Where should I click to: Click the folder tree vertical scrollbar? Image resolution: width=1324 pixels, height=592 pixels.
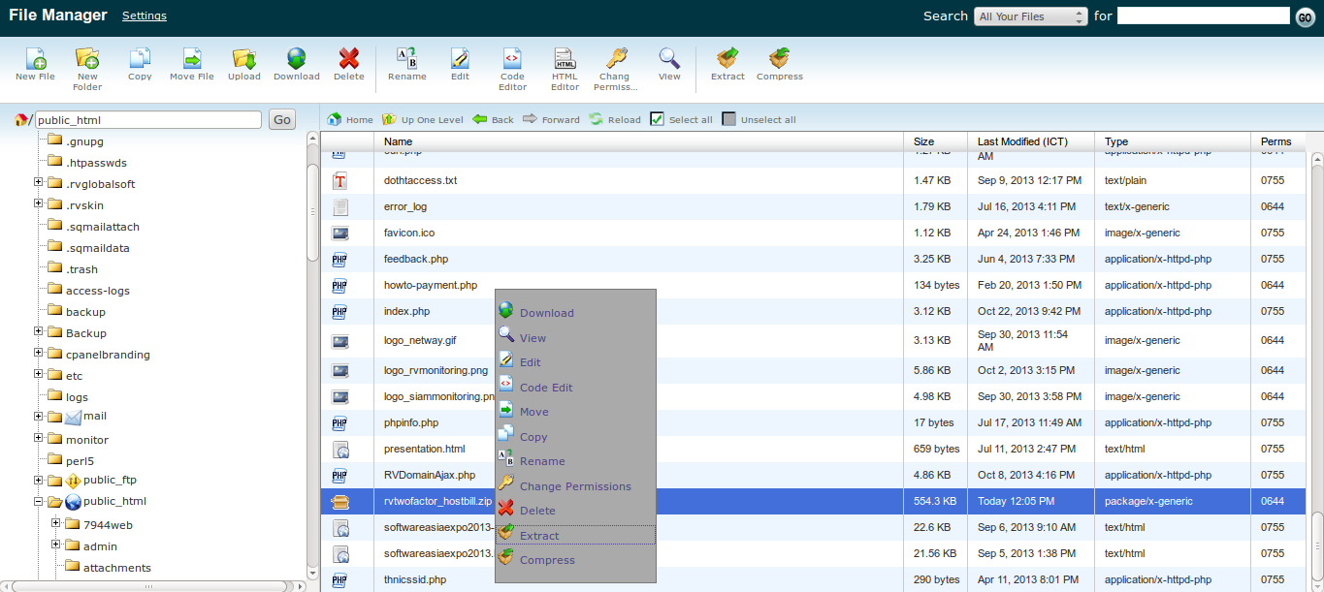(x=312, y=211)
